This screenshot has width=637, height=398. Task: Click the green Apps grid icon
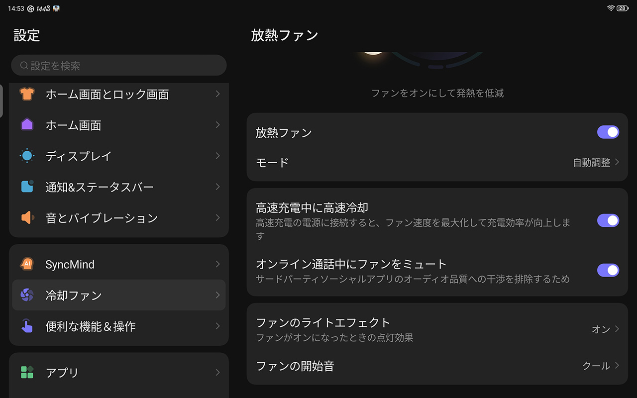click(27, 372)
